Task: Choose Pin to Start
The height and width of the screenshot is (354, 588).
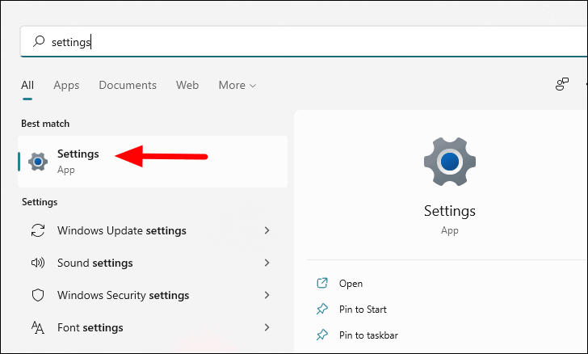Action: point(363,310)
